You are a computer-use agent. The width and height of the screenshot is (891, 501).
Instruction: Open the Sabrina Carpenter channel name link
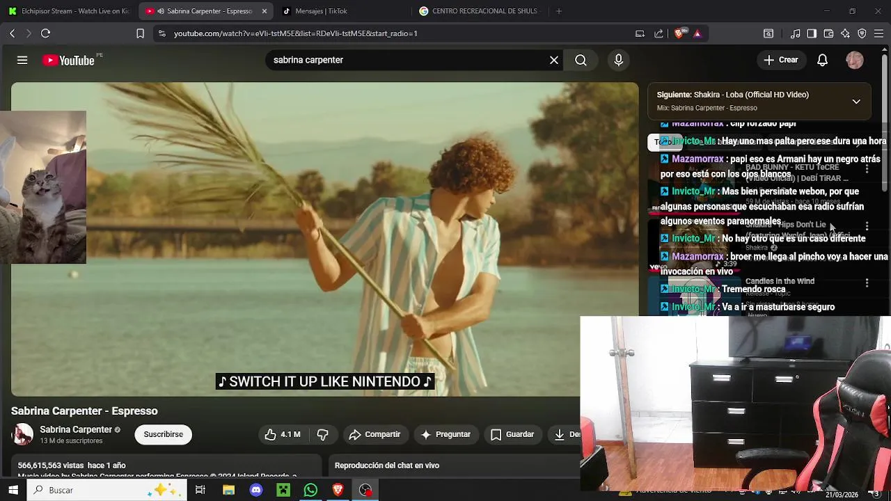tap(76, 430)
